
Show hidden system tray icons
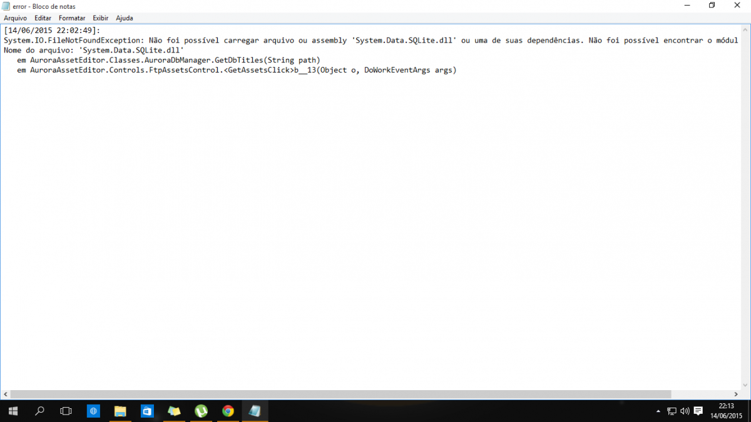tap(658, 411)
